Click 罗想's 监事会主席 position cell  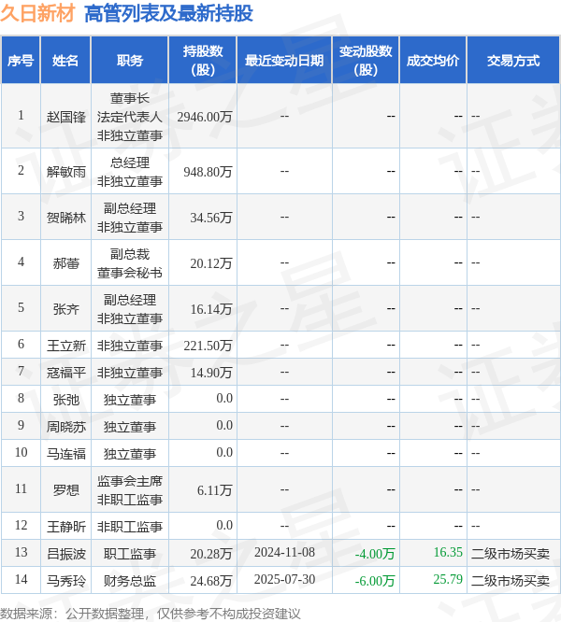click(130, 490)
